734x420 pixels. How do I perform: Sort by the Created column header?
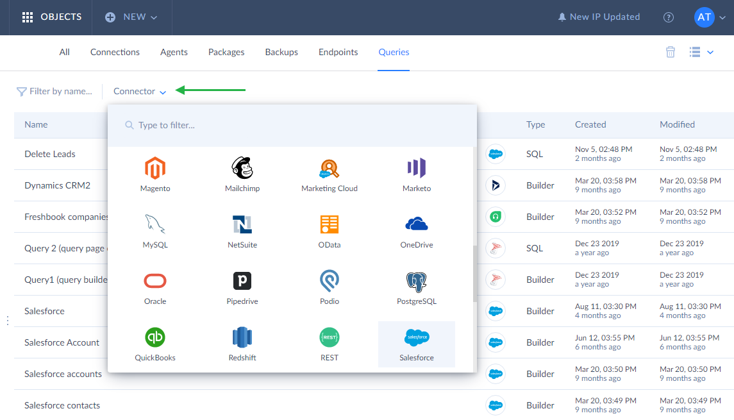click(x=590, y=124)
